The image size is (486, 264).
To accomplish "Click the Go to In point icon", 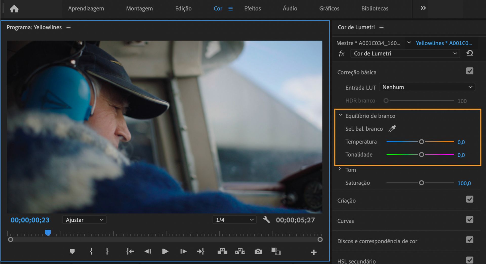I will pyautogui.click(x=130, y=251).
